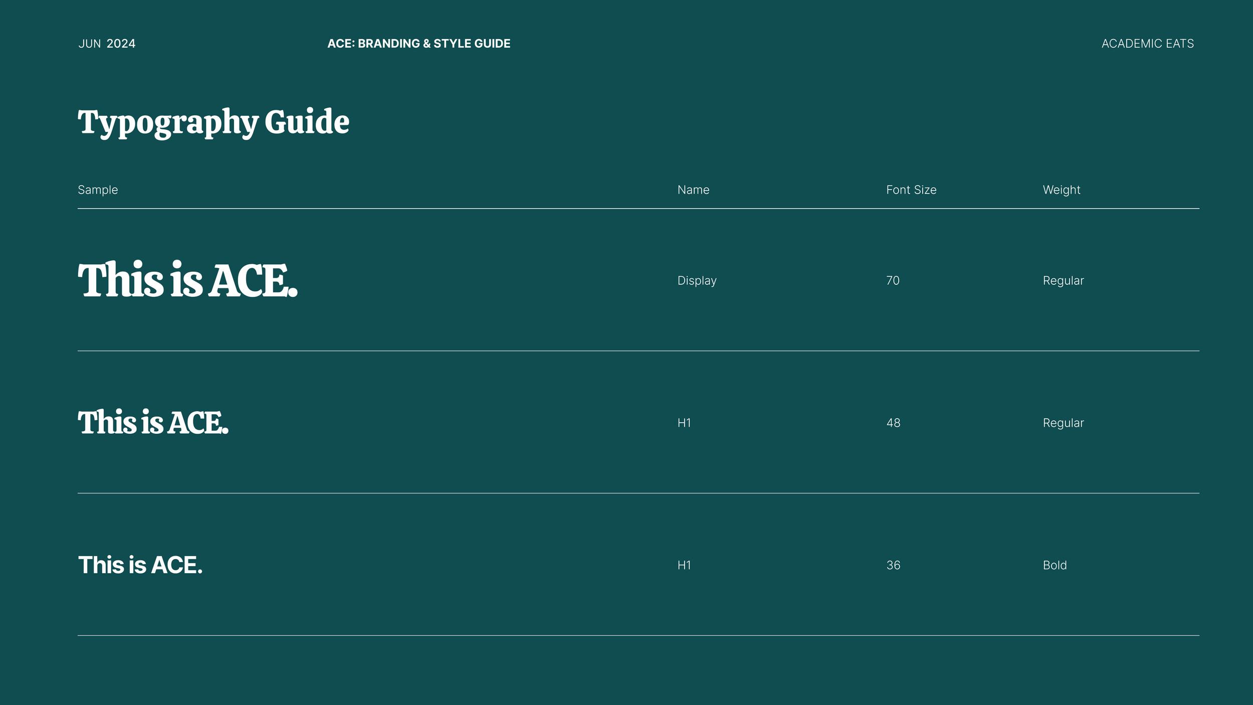Click the ACE: BRANDING & STYLE GUIDE header

point(419,44)
